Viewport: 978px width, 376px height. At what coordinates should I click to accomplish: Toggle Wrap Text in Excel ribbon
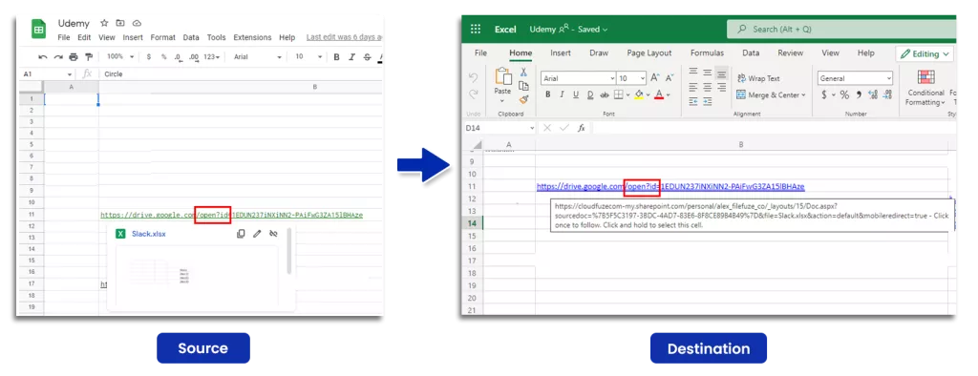tap(758, 78)
